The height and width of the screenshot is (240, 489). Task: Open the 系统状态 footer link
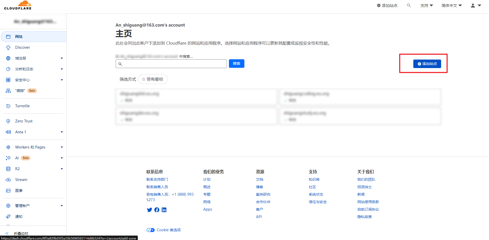pos(316,194)
